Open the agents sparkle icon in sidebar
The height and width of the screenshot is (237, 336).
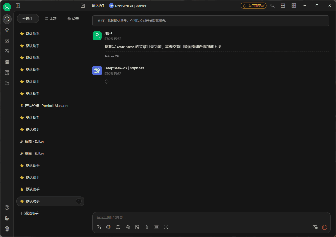click(7, 30)
